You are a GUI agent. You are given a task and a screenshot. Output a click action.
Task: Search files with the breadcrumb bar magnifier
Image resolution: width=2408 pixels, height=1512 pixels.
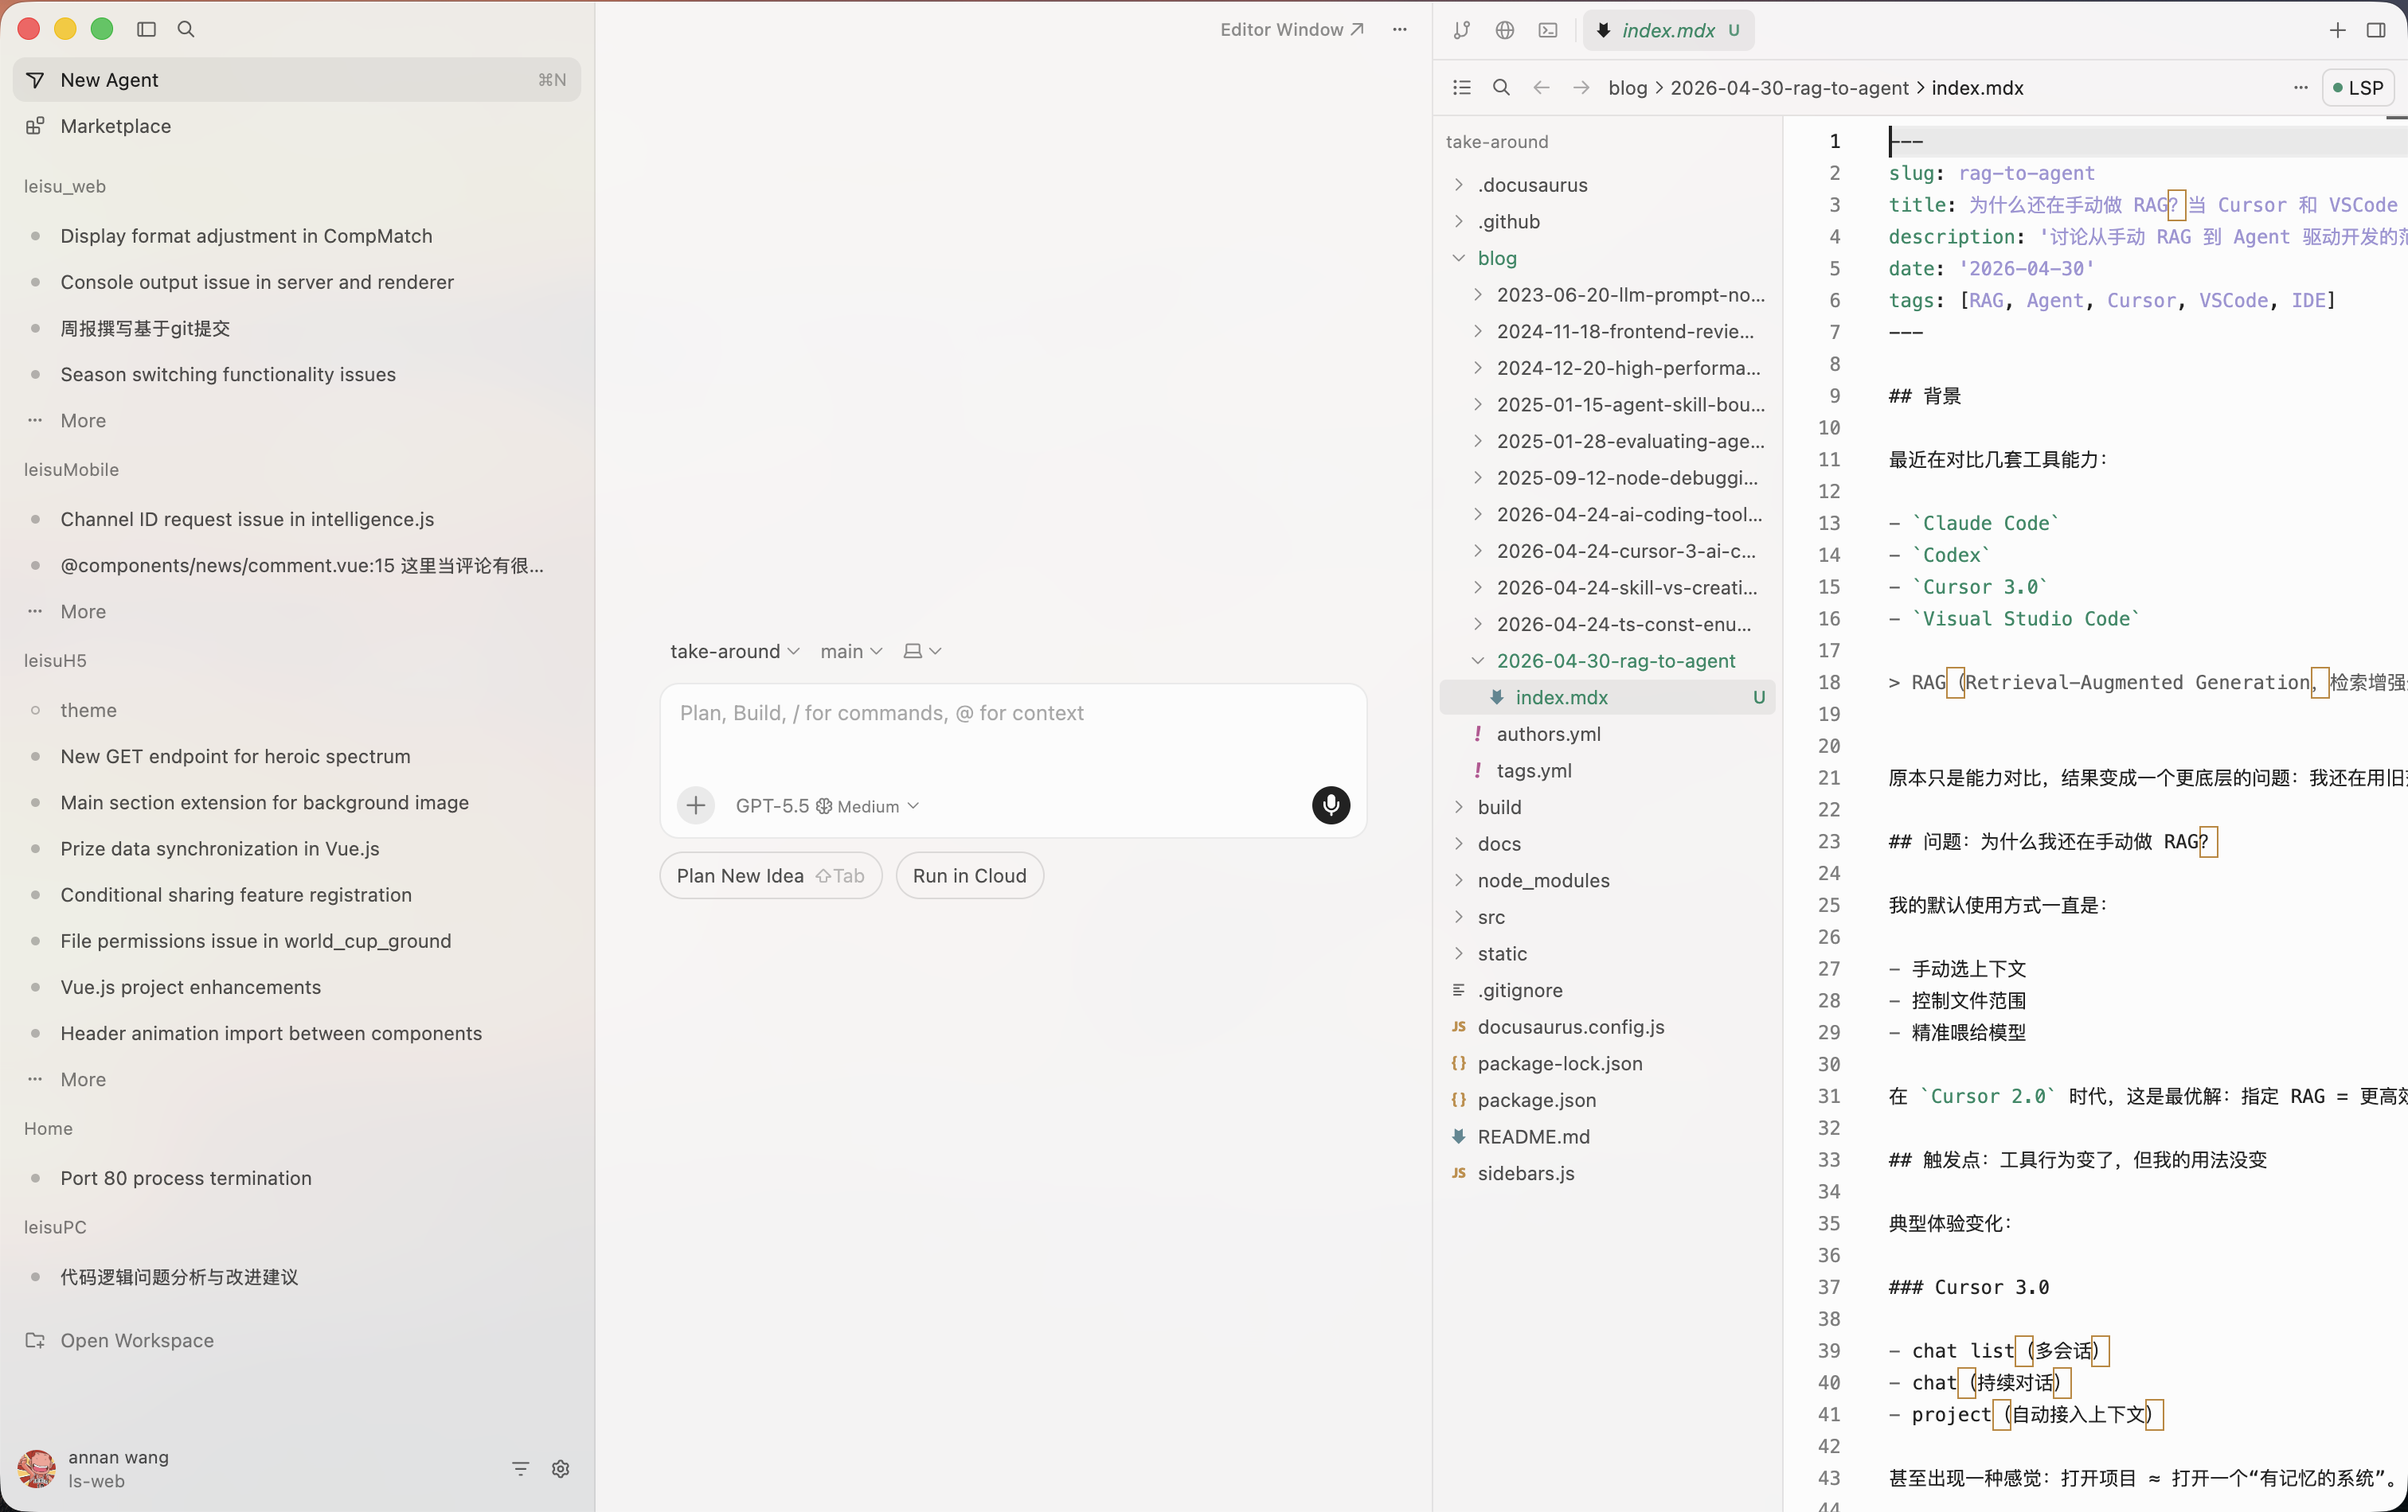coord(1501,88)
